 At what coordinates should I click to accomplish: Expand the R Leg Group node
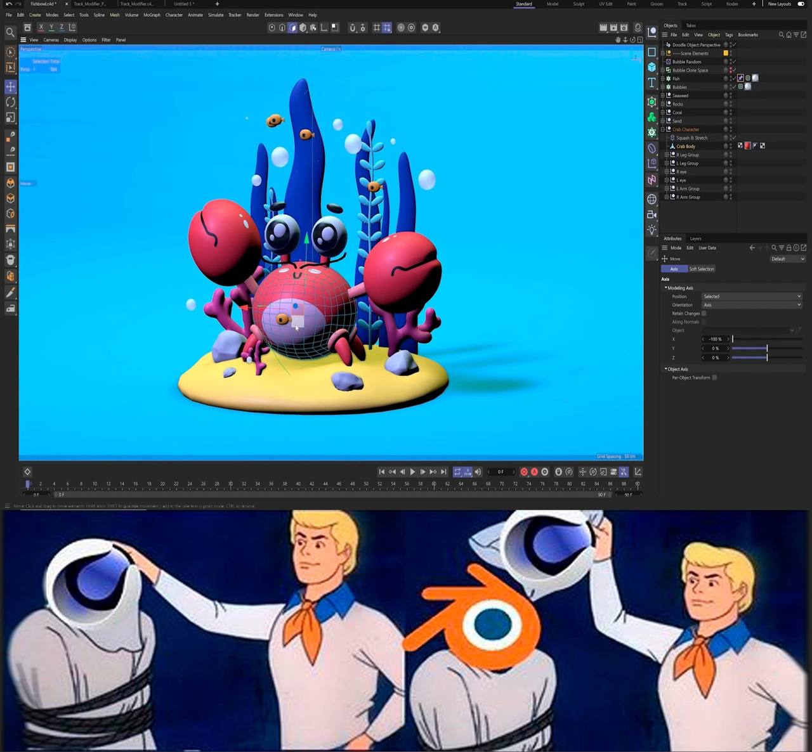tap(667, 155)
